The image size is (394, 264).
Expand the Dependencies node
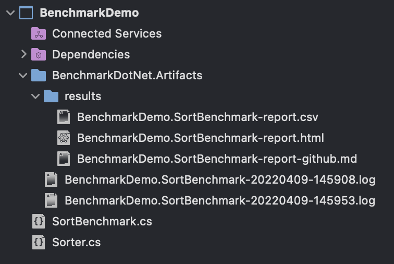pos(24,54)
